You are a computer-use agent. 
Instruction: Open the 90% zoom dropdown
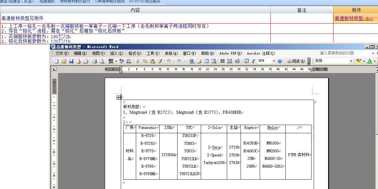click(274, 61)
